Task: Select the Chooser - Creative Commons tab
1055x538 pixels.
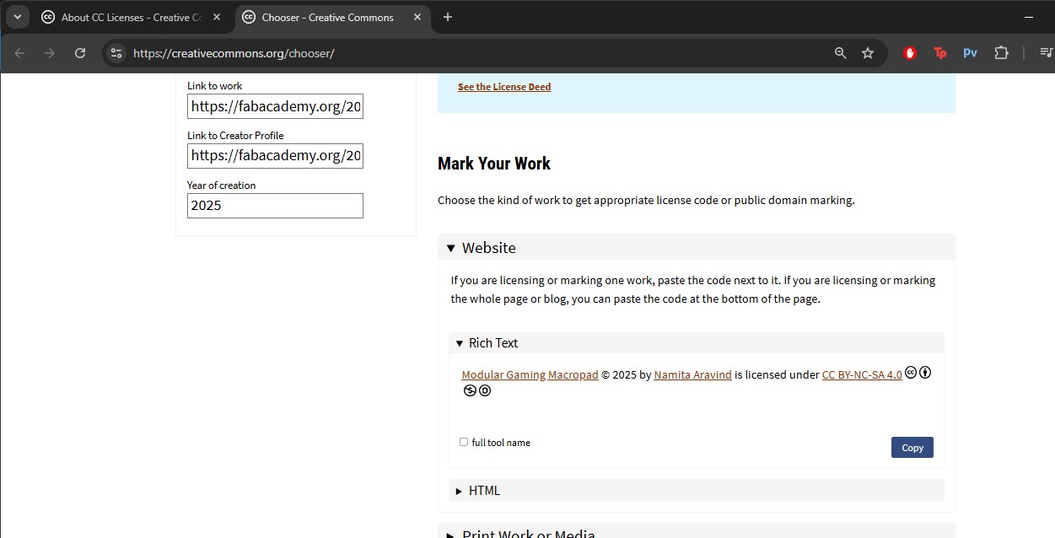Action: click(x=327, y=17)
